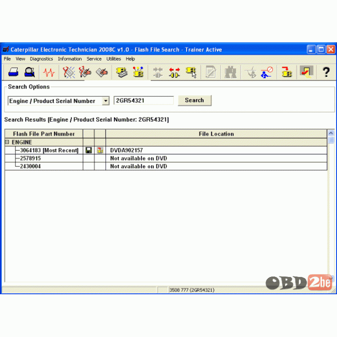Screen dimensions: 337x337
Task: Open the Information menu
Action: (70, 59)
